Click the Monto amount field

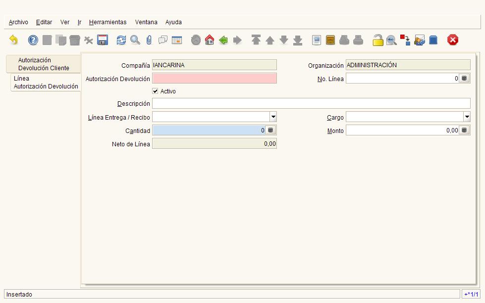pos(402,130)
